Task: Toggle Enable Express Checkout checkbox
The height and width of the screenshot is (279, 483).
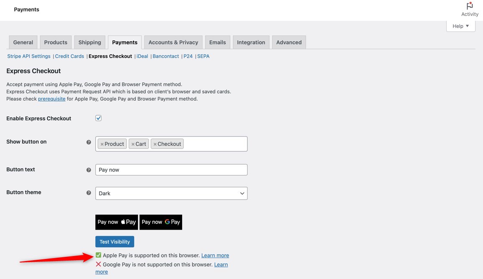Action: click(x=98, y=118)
